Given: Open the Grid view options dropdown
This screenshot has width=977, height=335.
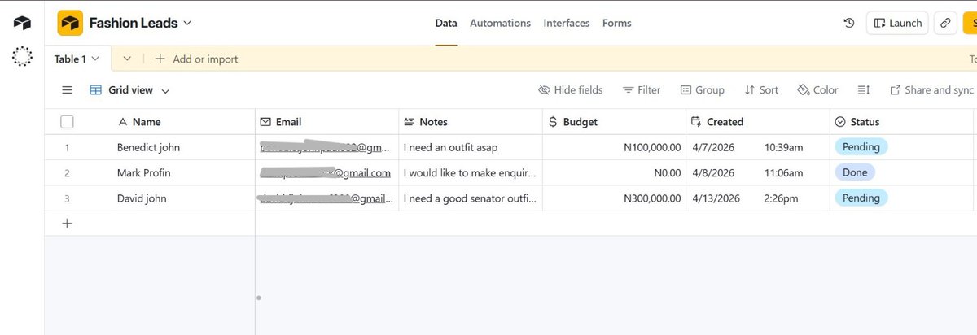Looking at the screenshot, I should tap(166, 91).
